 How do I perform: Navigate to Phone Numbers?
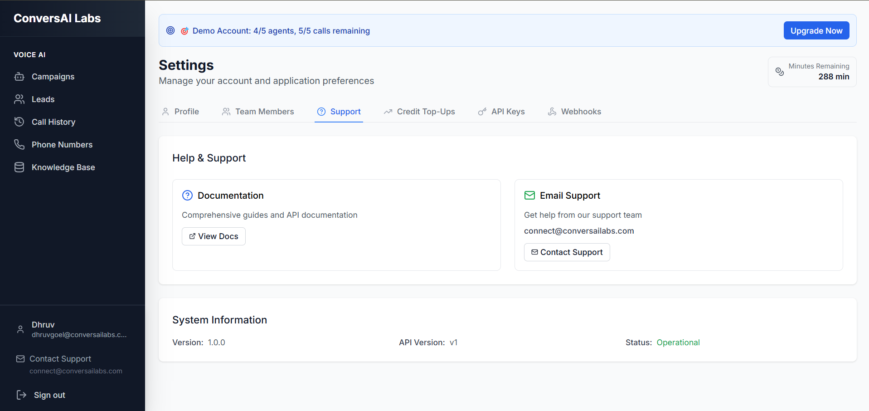[x=73, y=145]
